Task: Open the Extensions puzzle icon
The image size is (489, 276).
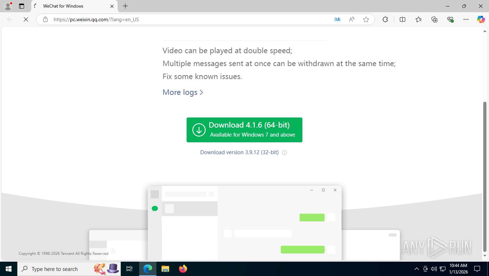Action: (x=385, y=19)
